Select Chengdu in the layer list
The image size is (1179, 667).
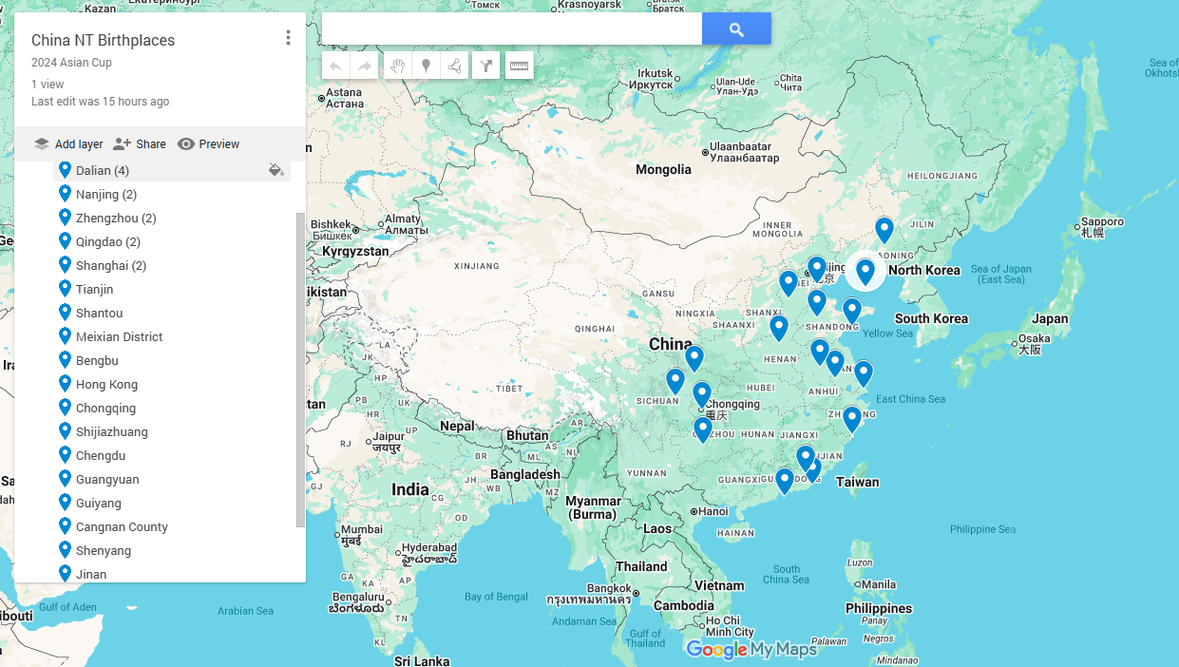[x=101, y=455]
